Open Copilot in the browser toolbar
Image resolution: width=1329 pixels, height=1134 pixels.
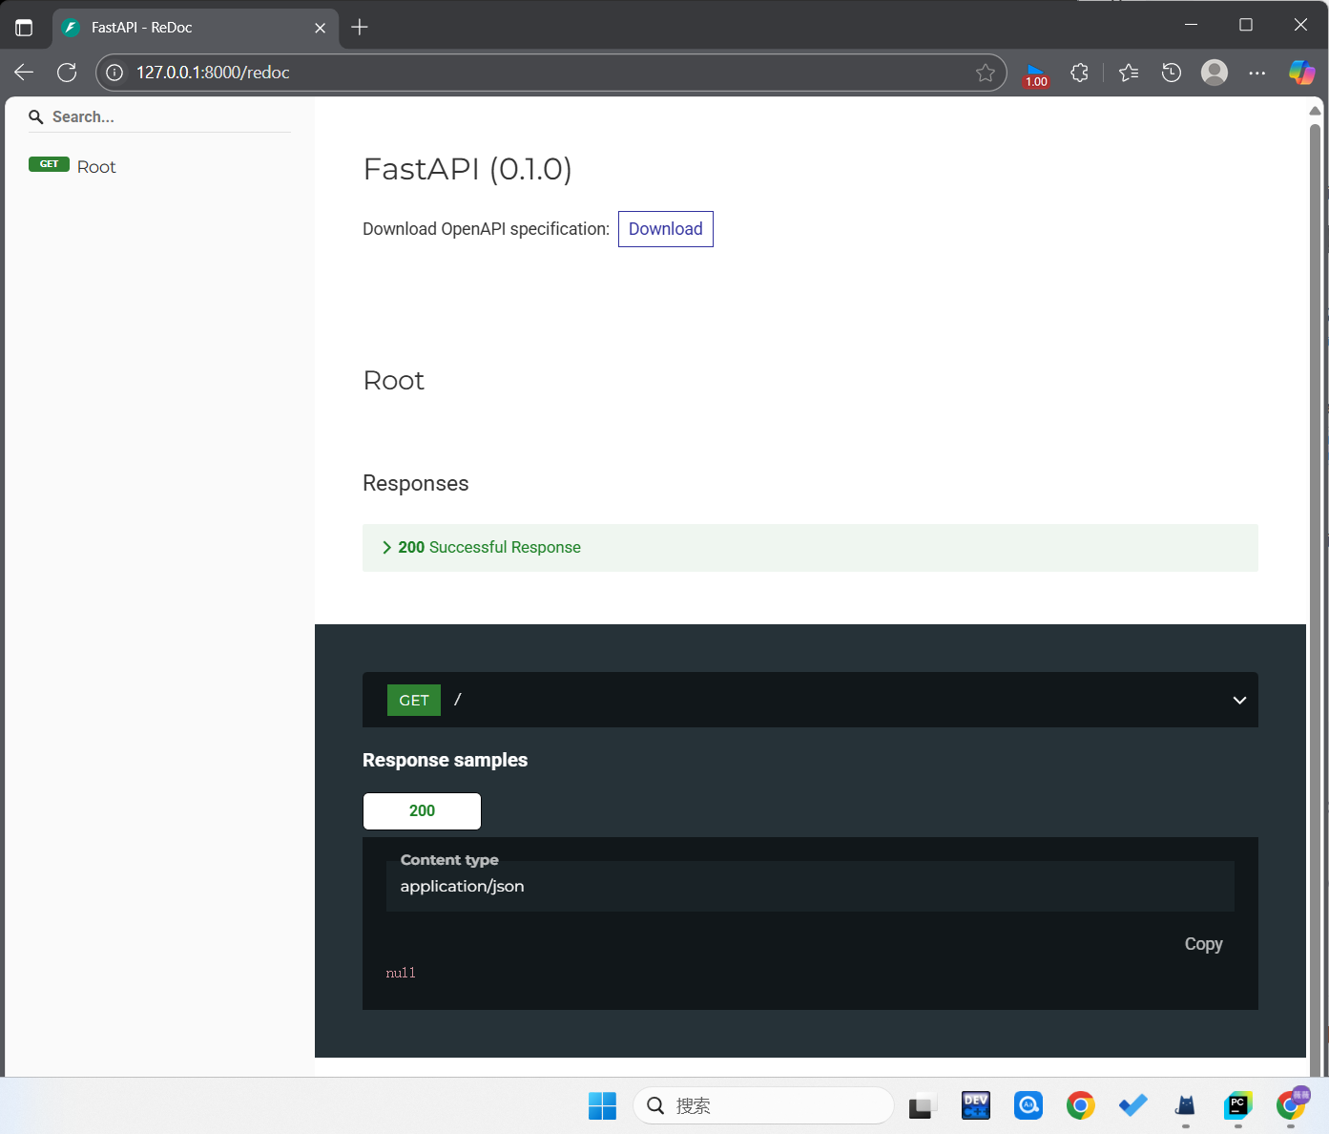[1301, 72]
